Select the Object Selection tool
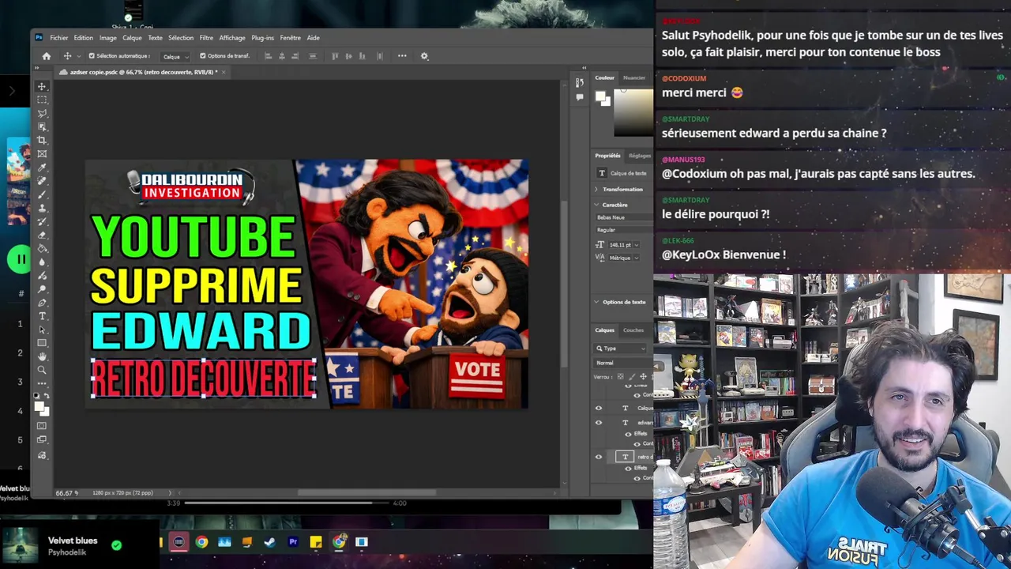The height and width of the screenshot is (569, 1011). [42, 126]
